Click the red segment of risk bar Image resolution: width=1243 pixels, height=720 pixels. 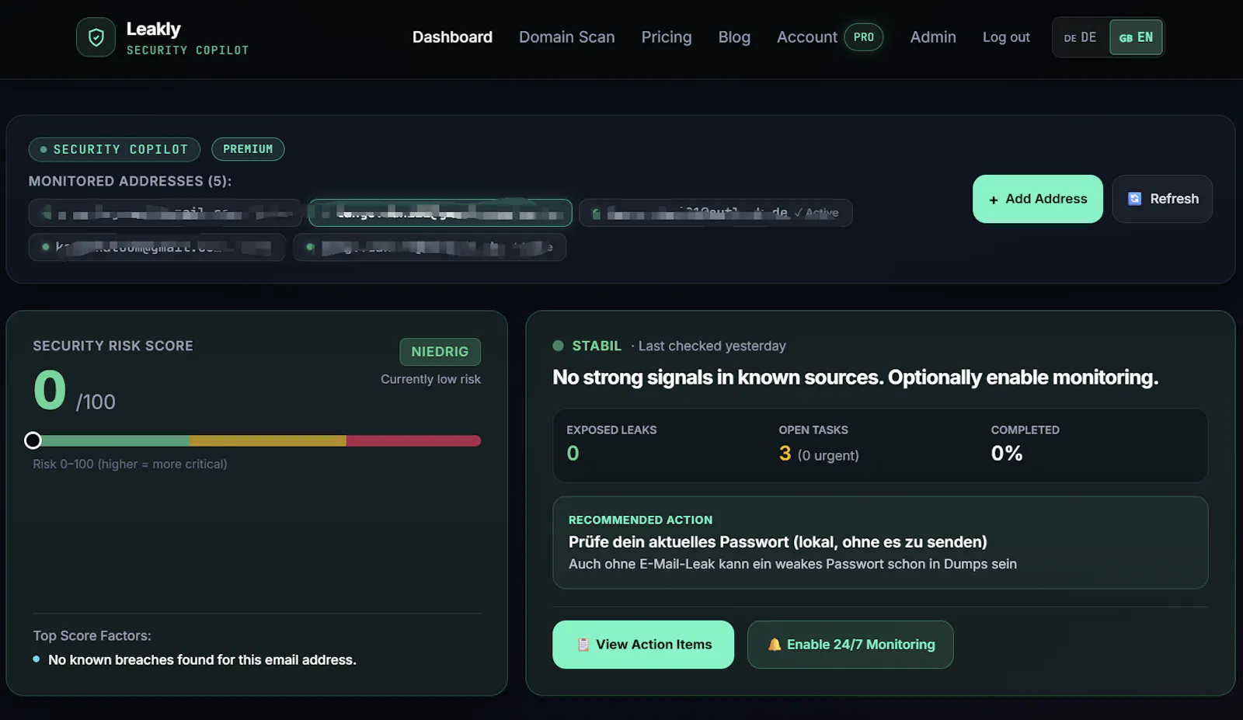tap(413, 441)
